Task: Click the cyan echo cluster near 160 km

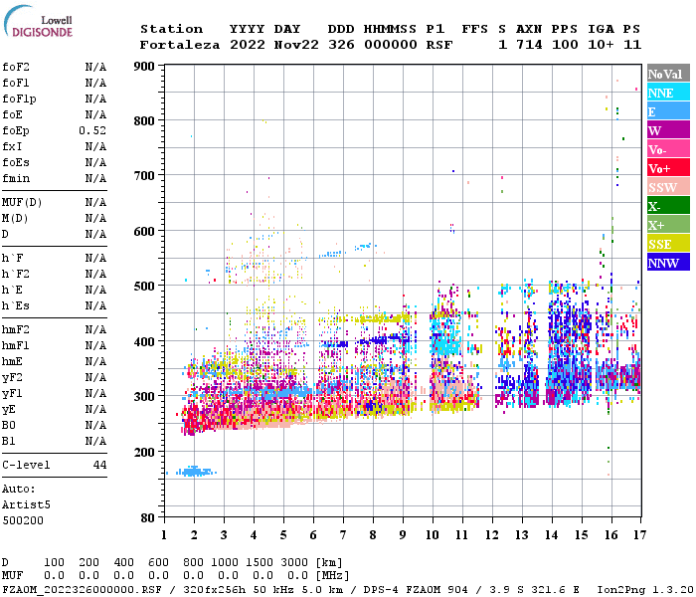Action: pos(194,472)
